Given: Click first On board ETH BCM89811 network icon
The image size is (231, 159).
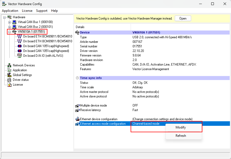Looking at the screenshot, I should (20, 36).
